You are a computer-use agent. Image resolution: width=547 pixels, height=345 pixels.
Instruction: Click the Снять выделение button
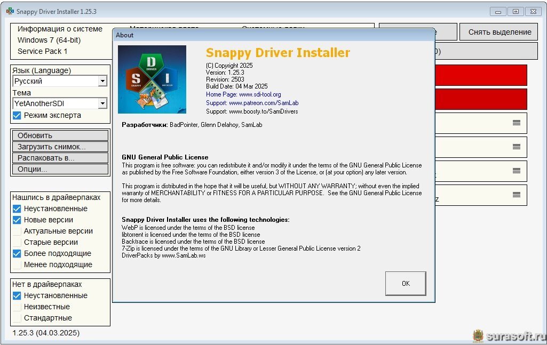point(498,32)
